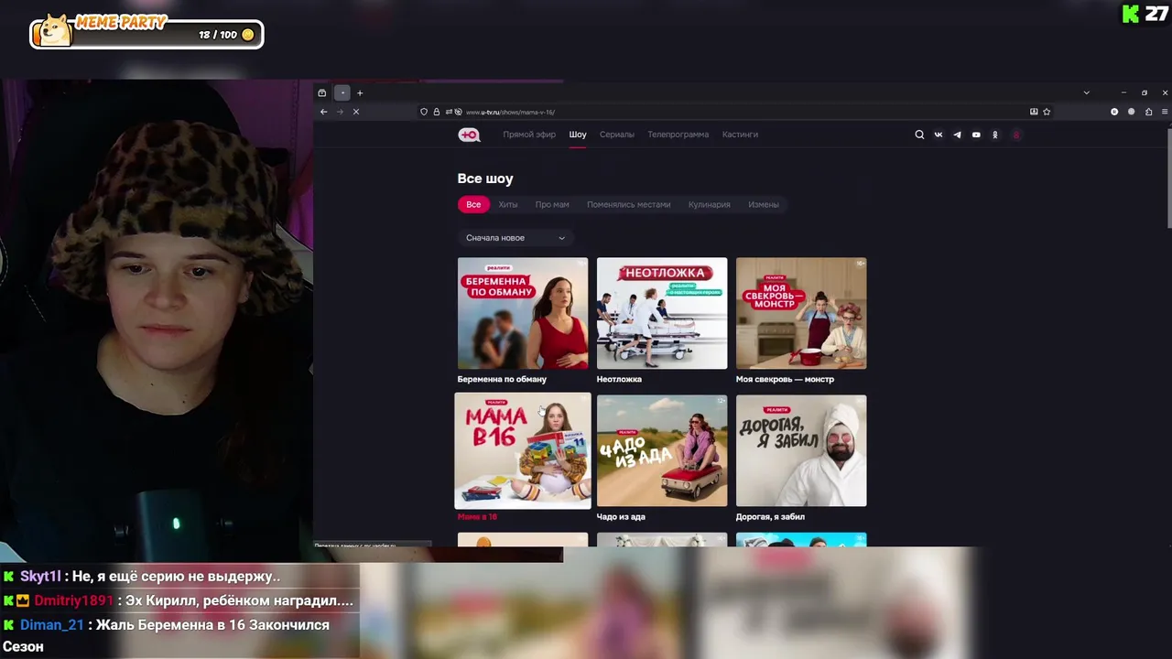Viewport: 1172px width, 659px height.
Task: Click the Firefox View icon in the tab strip
Action: 321,92
